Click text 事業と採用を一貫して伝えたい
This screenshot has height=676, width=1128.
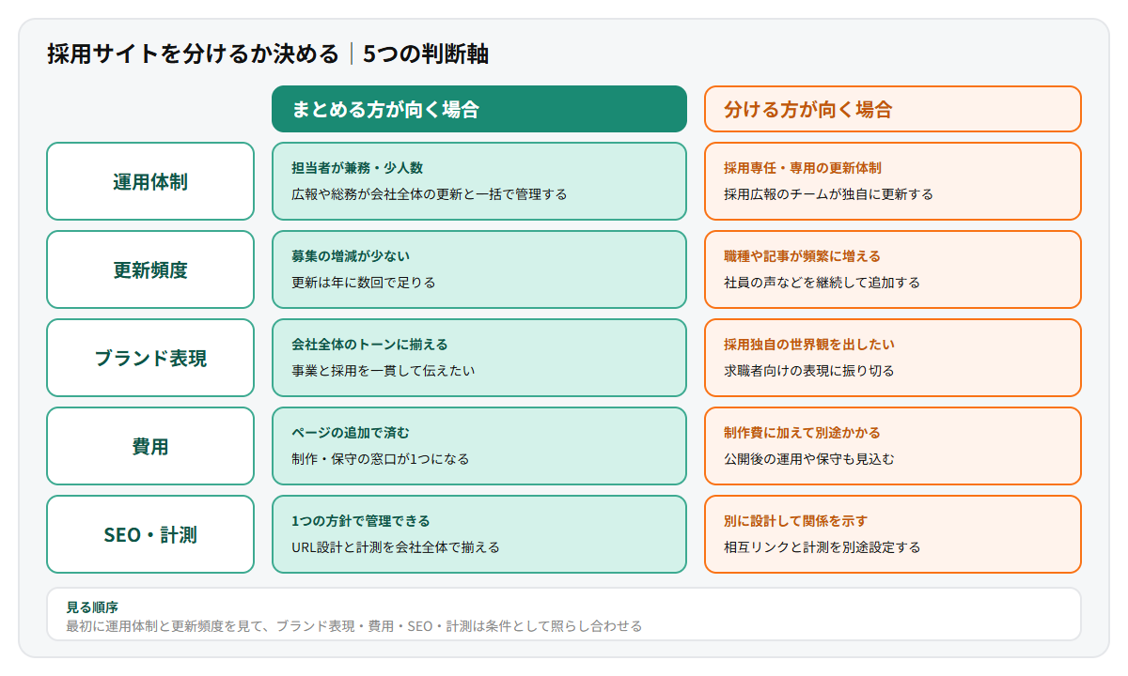pyautogui.click(x=384, y=371)
